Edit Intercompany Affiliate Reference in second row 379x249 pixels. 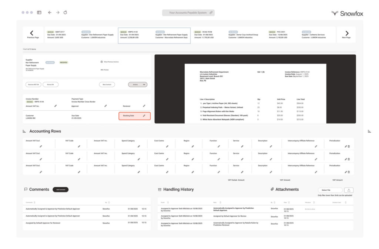tap(316, 159)
